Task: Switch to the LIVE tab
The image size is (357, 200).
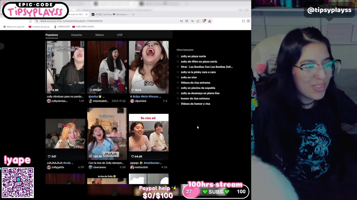Action: tap(120, 35)
